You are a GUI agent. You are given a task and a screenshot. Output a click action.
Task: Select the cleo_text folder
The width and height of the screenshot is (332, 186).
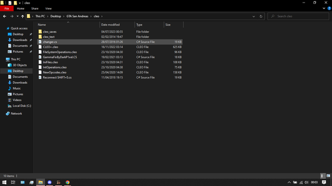[109, 37]
